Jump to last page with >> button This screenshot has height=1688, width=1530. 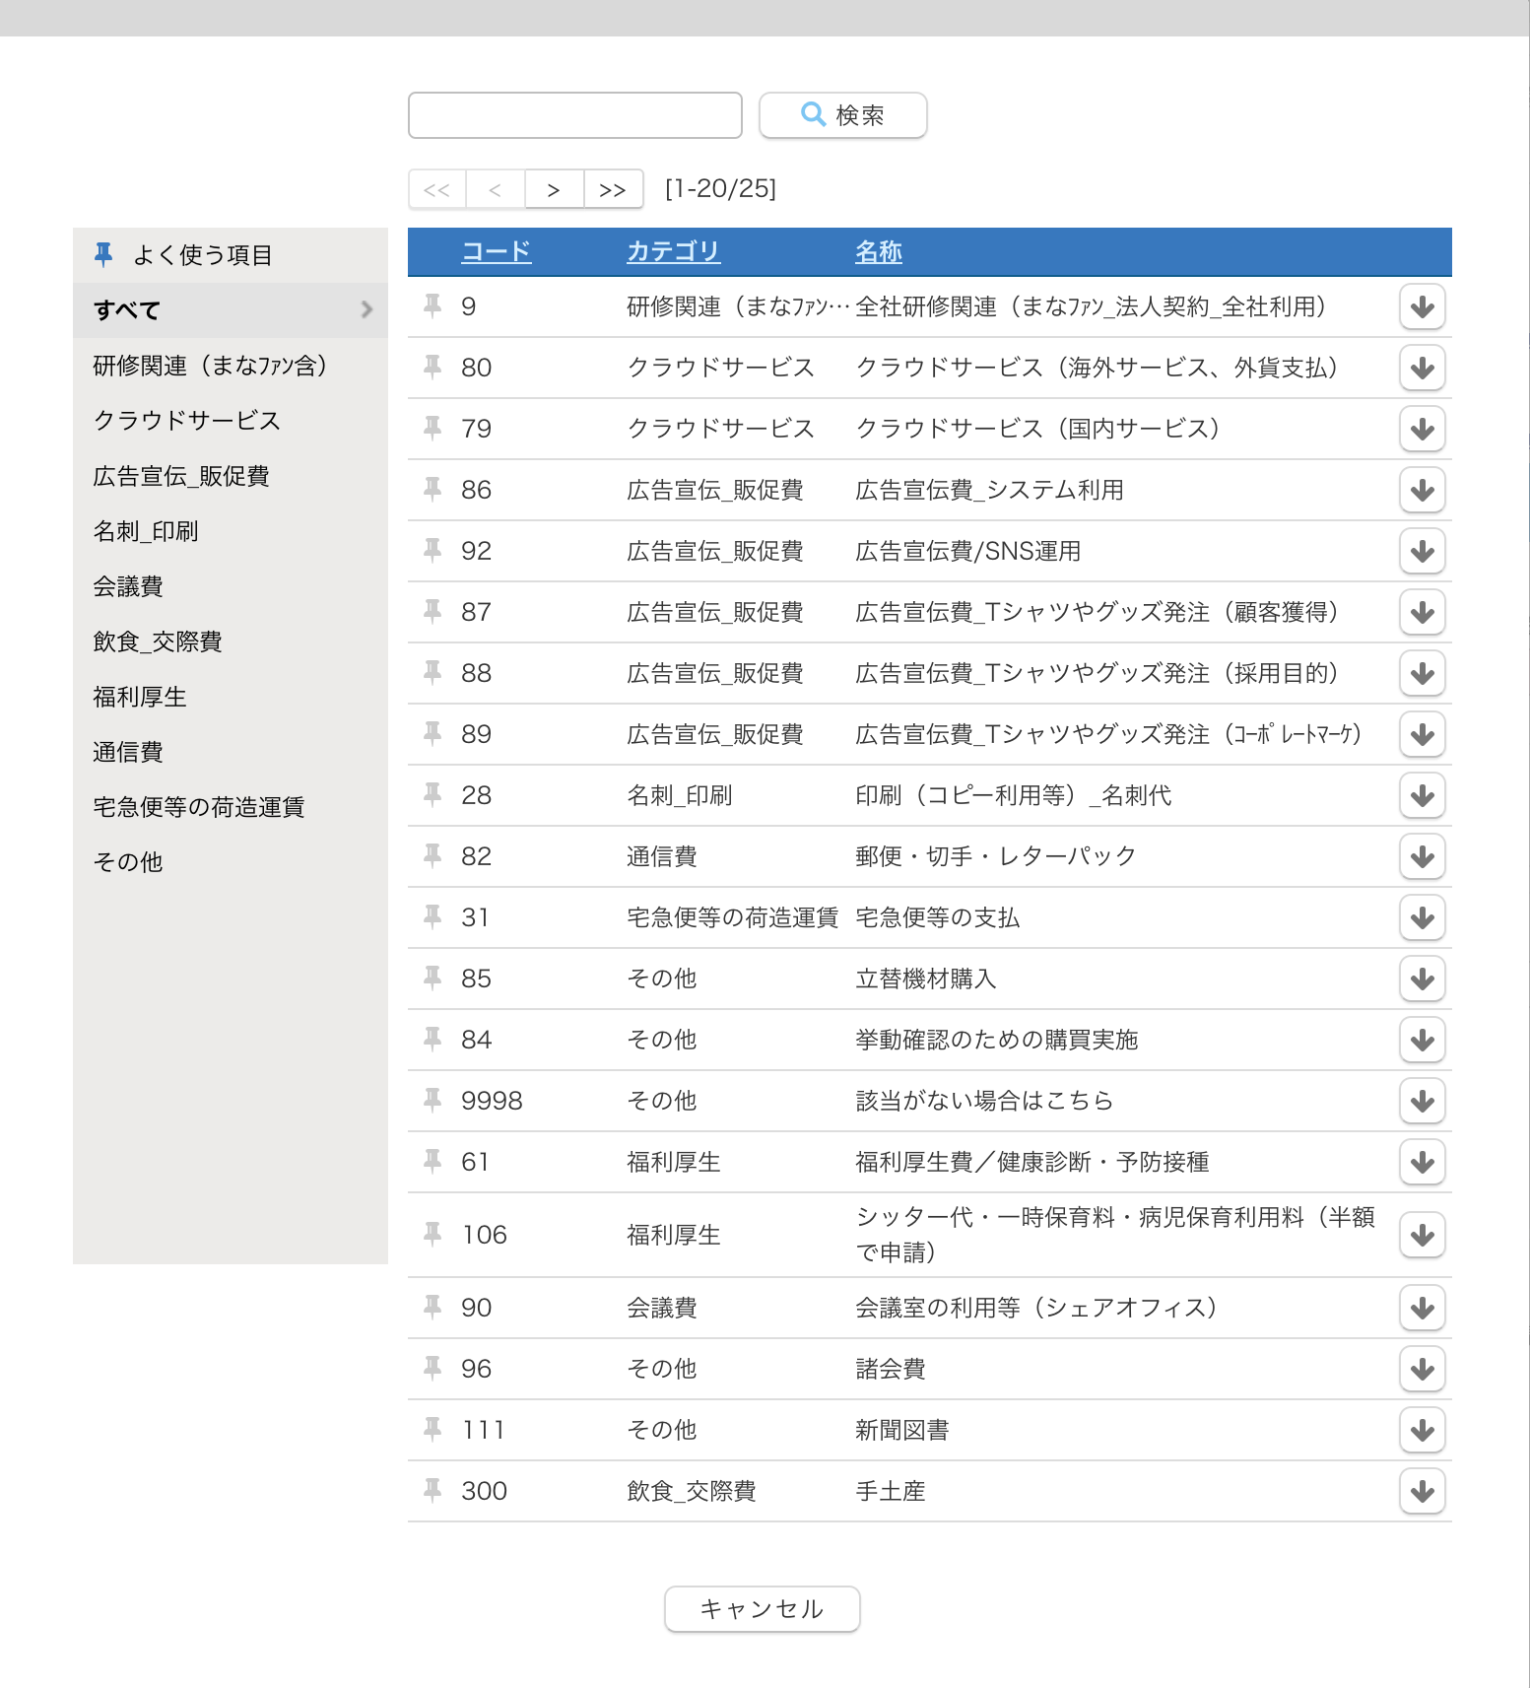pos(613,189)
